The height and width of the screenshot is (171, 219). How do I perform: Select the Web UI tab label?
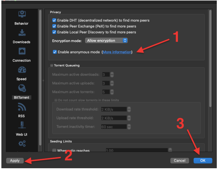tap(22, 134)
